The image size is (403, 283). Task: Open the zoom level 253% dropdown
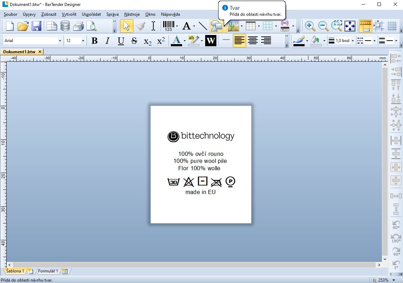click(394, 280)
